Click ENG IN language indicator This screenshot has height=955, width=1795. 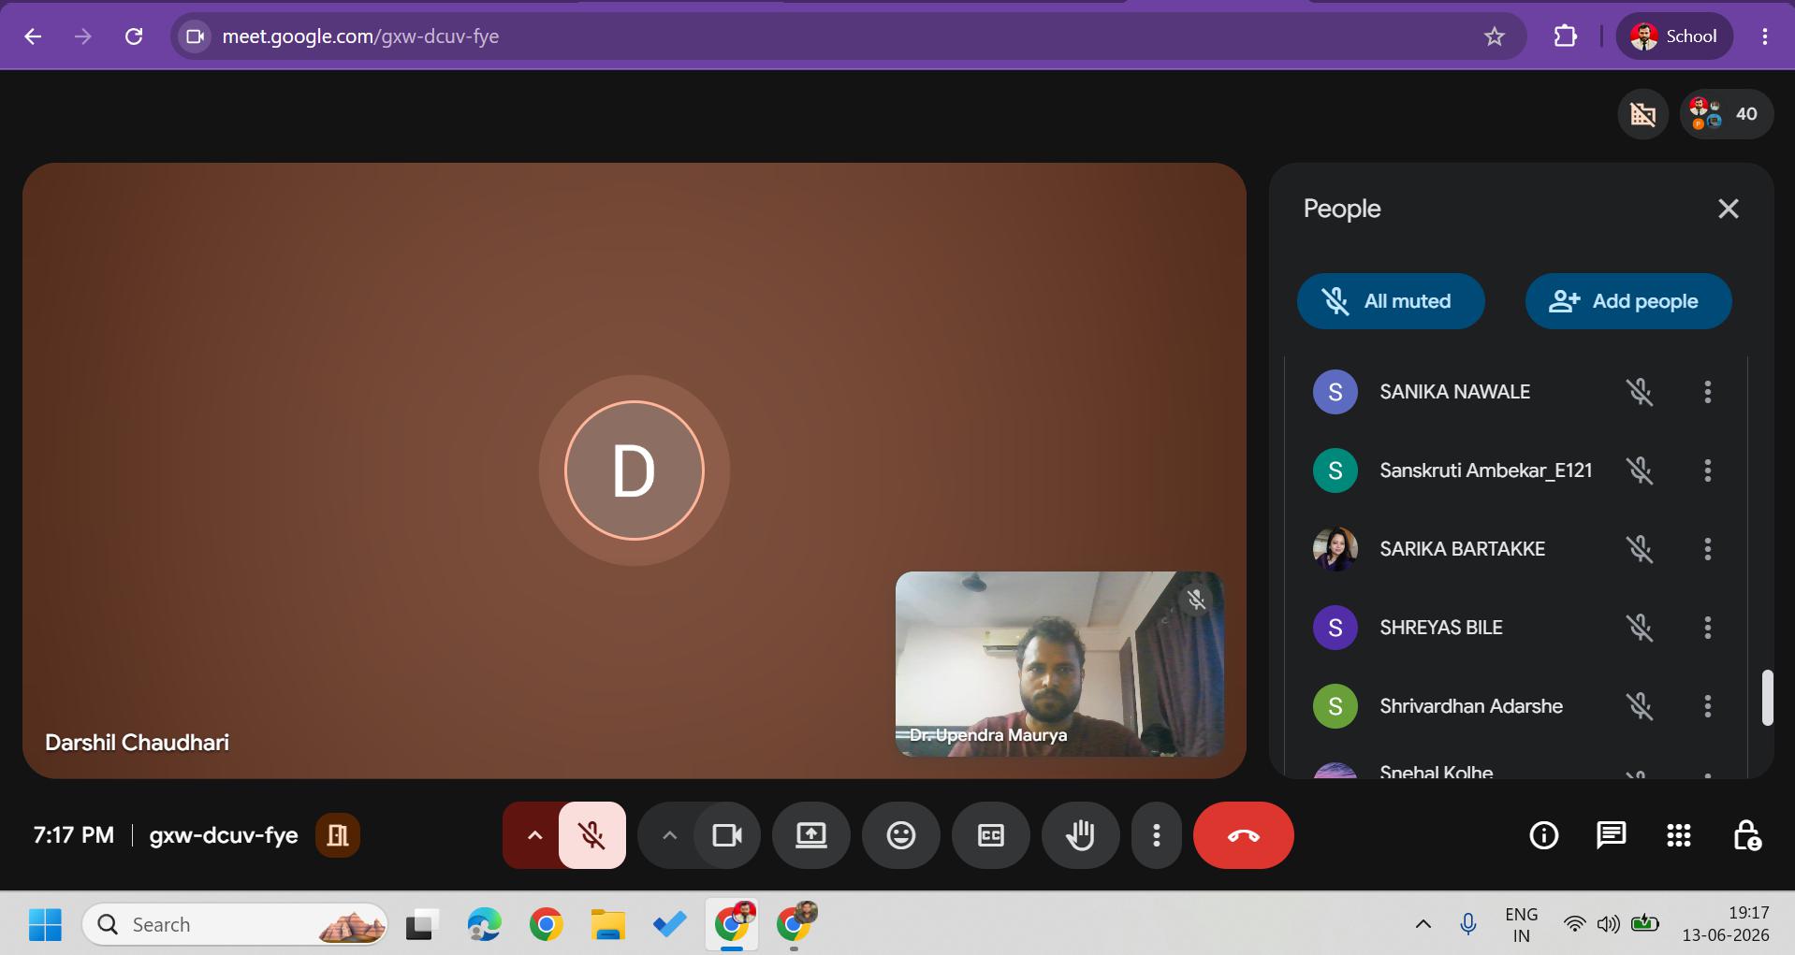[1521, 925]
